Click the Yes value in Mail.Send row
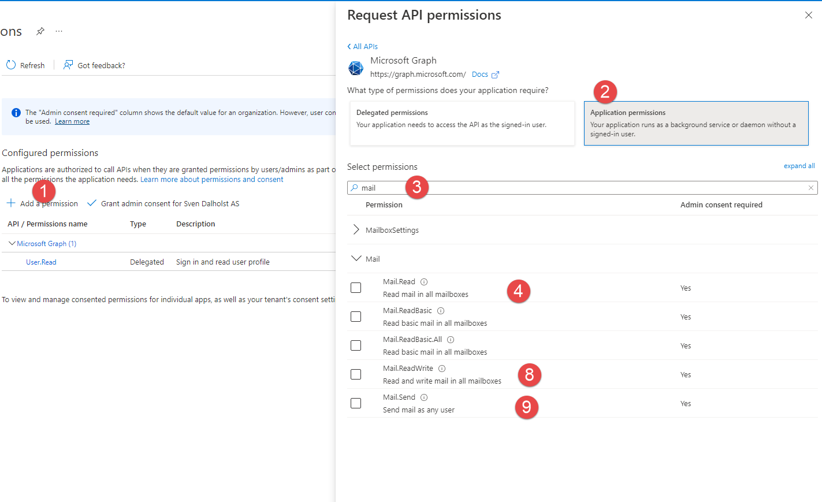The image size is (822, 502). (686, 404)
